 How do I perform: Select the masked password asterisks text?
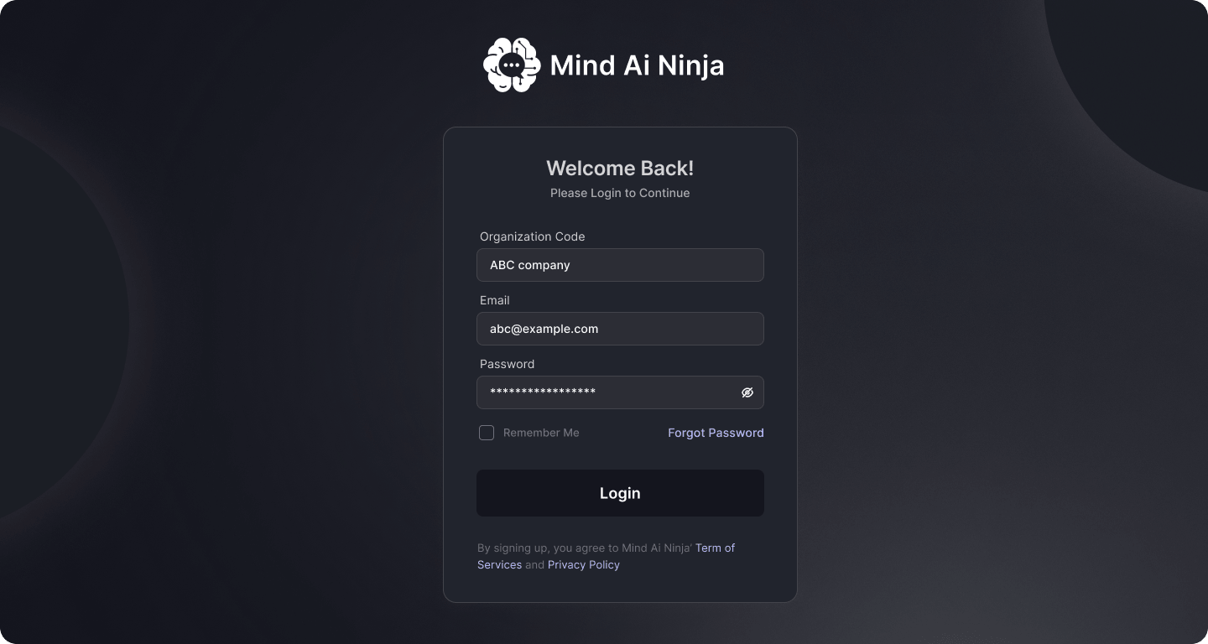point(543,392)
